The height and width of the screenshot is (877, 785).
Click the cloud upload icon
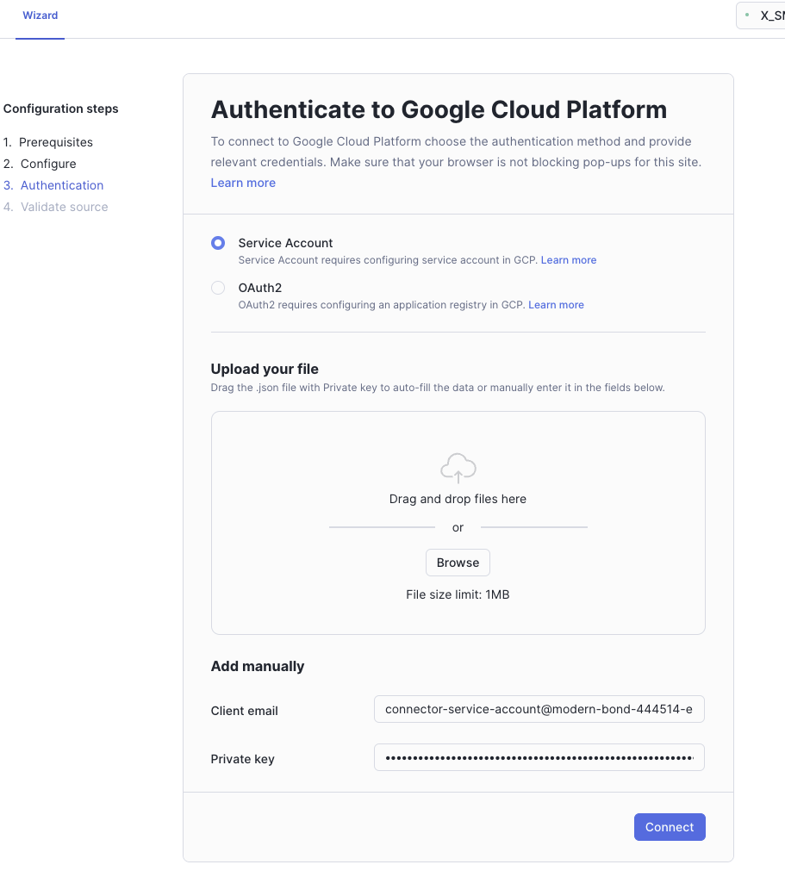(458, 468)
